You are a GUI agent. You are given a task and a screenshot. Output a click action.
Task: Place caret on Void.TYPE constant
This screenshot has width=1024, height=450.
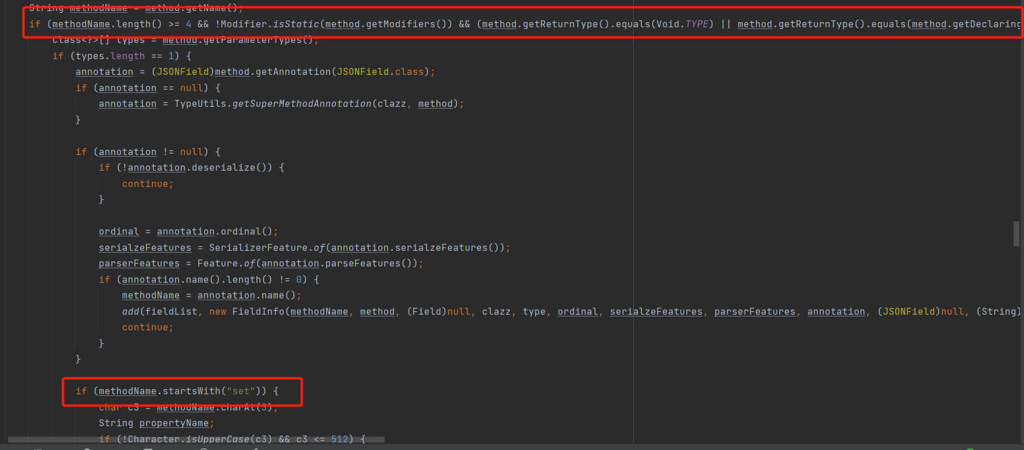[682, 24]
